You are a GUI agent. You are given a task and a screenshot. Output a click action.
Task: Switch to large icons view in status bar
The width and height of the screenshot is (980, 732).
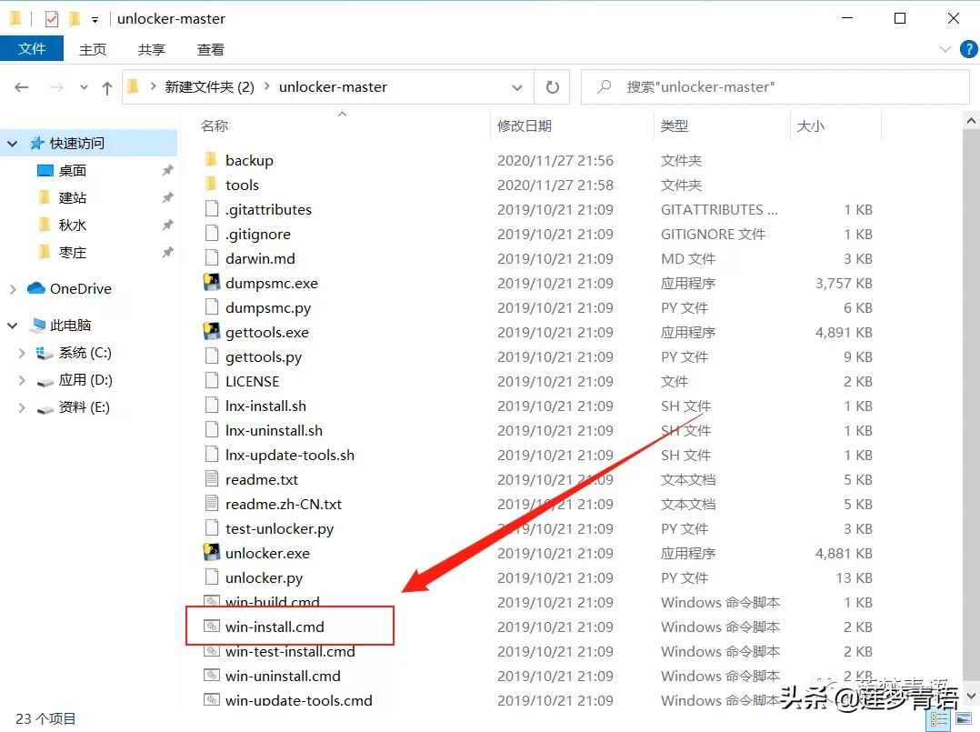pyautogui.click(x=965, y=719)
